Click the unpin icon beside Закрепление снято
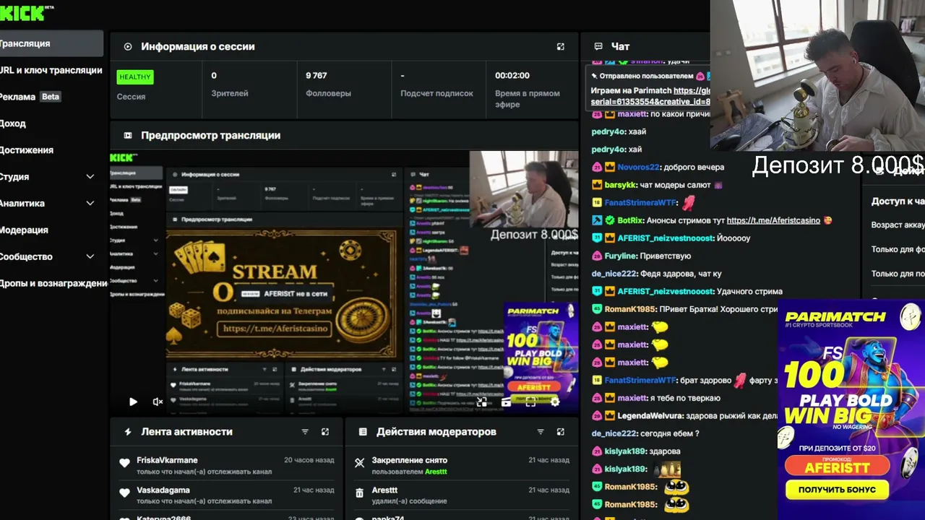This screenshot has height=520, width=925. pos(359,463)
